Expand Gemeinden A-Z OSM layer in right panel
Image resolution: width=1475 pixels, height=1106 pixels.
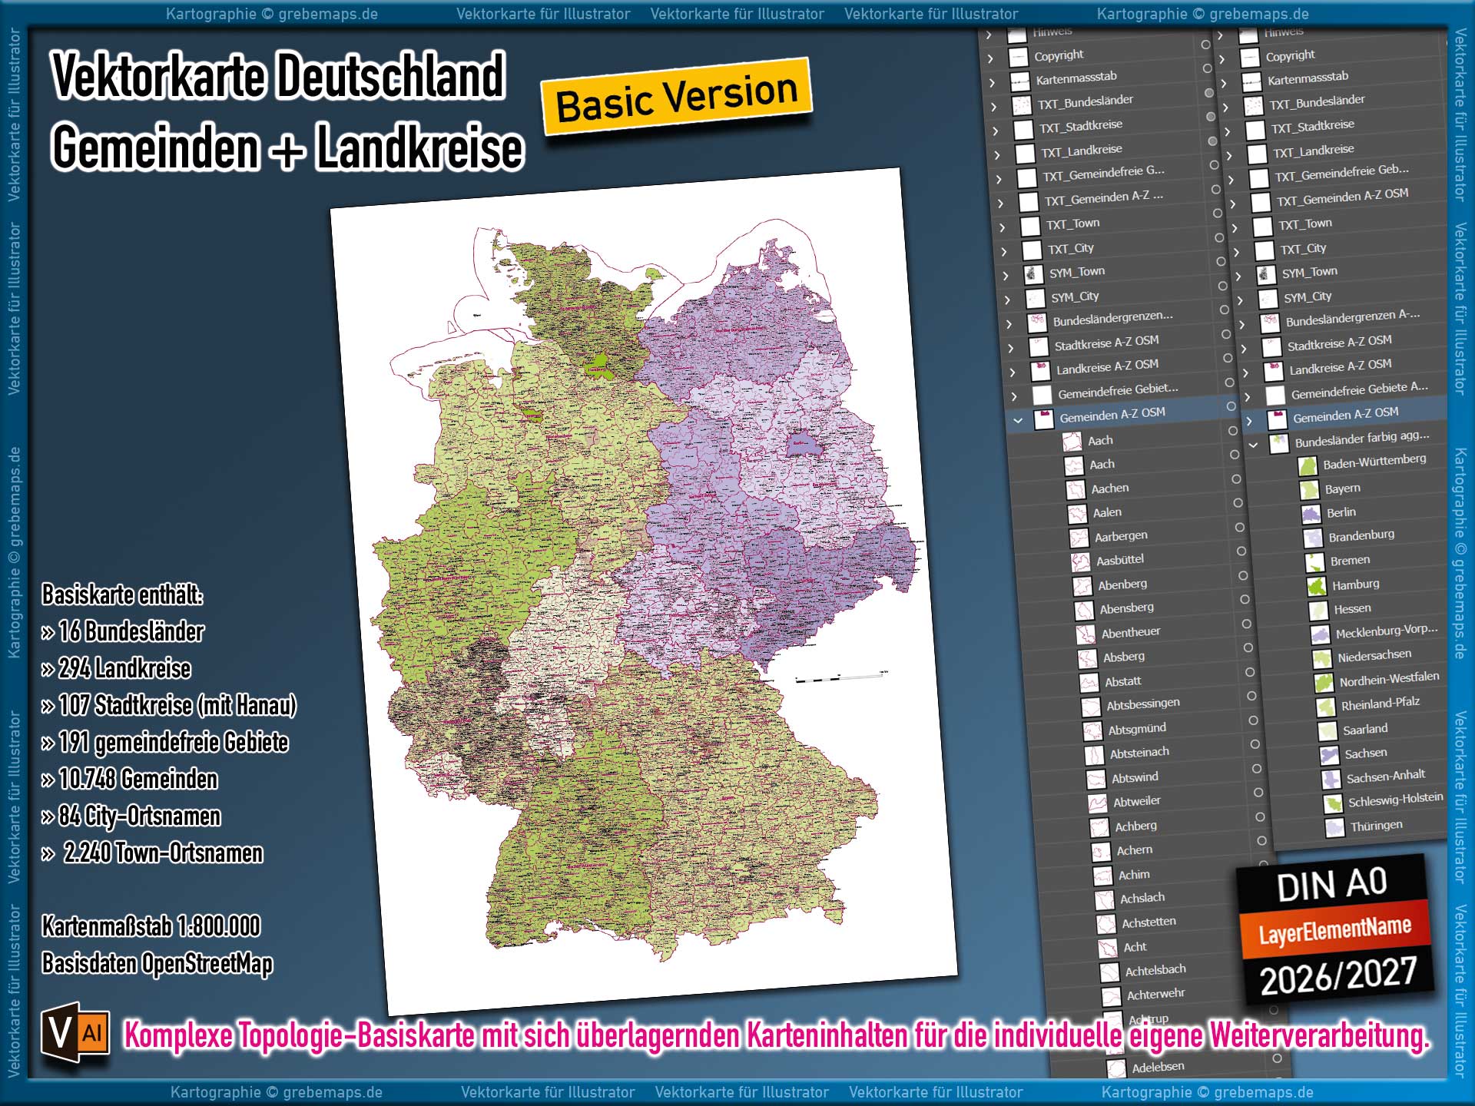pyautogui.click(x=1249, y=421)
